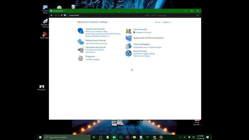Image resolution: width=249 pixels, height=140 pixels.
Task: Open Backup and Restore (Windows 7)
Action: (x=97, y=36)
